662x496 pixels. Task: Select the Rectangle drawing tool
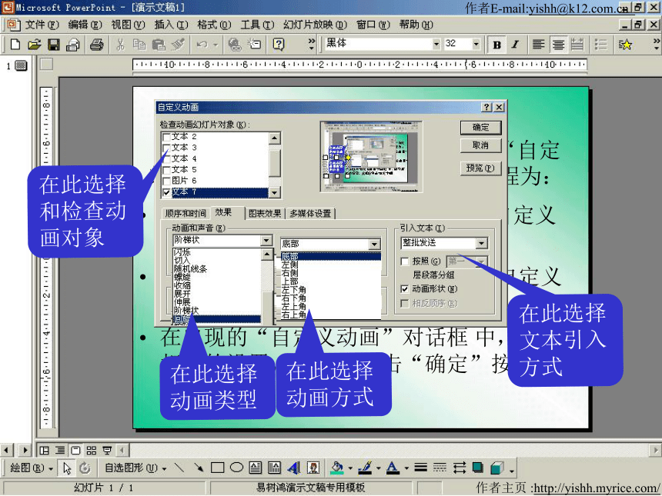click(217, 468)
